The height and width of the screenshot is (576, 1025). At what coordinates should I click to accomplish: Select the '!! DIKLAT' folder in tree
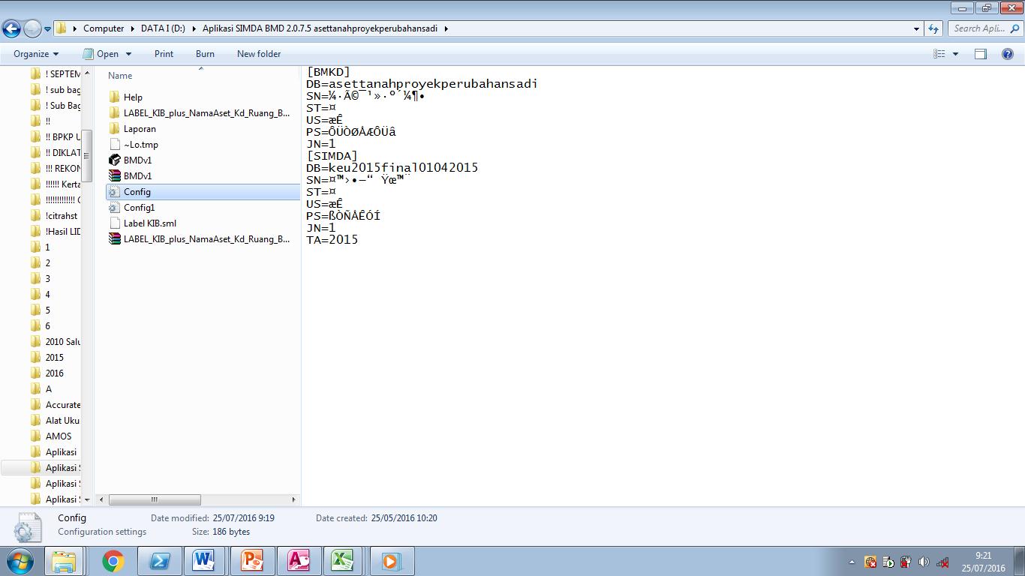[x=56, y=153]
